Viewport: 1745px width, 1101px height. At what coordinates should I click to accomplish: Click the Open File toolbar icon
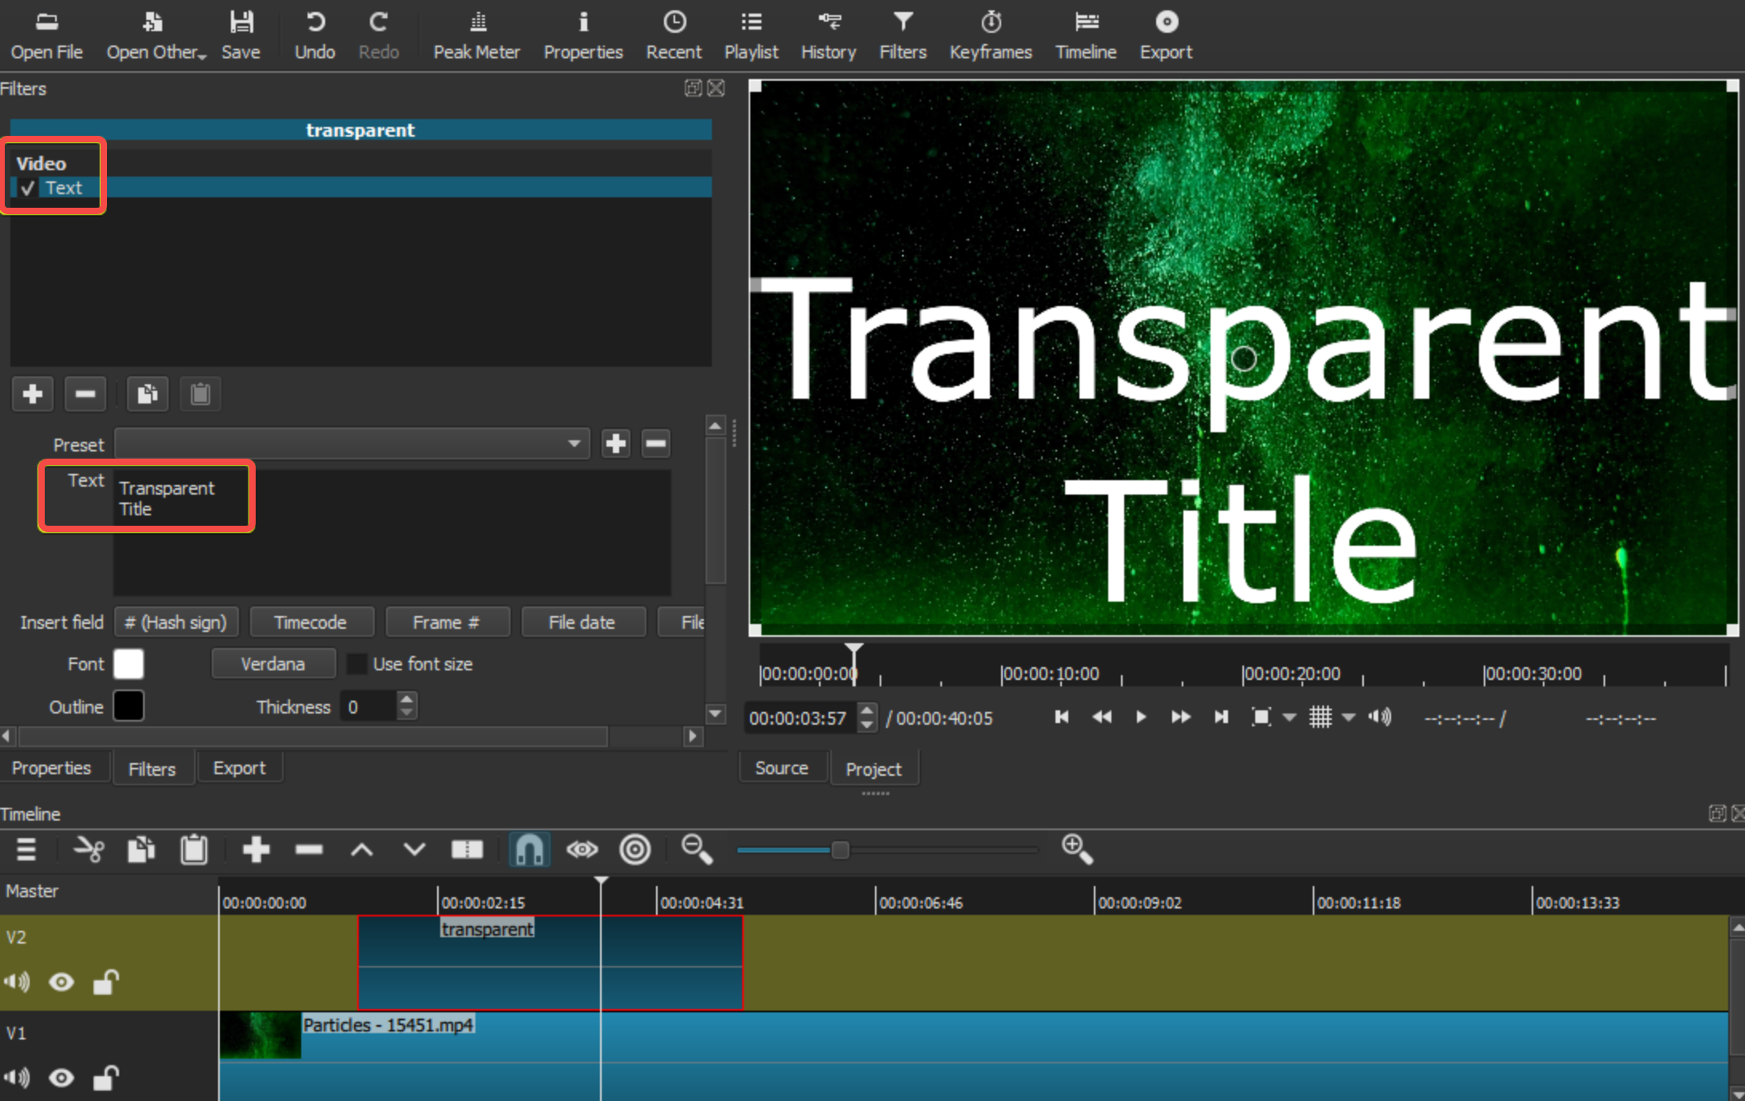[x=46, y=36]
